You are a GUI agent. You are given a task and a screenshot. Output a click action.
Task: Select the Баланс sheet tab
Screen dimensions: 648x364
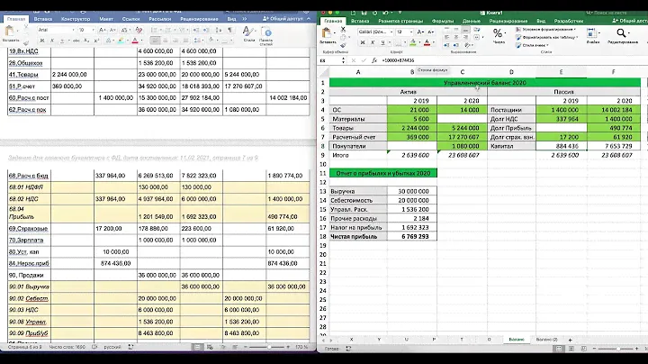click(517, 339)
